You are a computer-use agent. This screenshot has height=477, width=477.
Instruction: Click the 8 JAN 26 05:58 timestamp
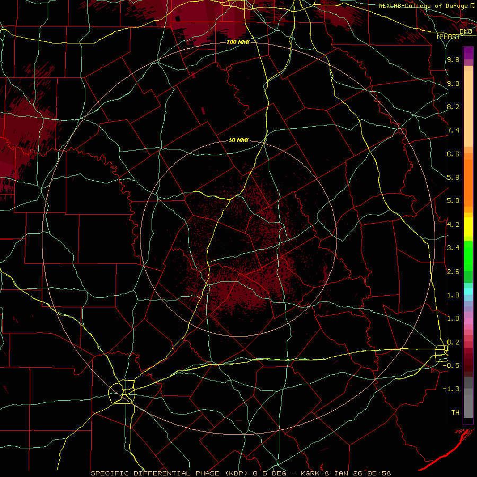(358, 473)
